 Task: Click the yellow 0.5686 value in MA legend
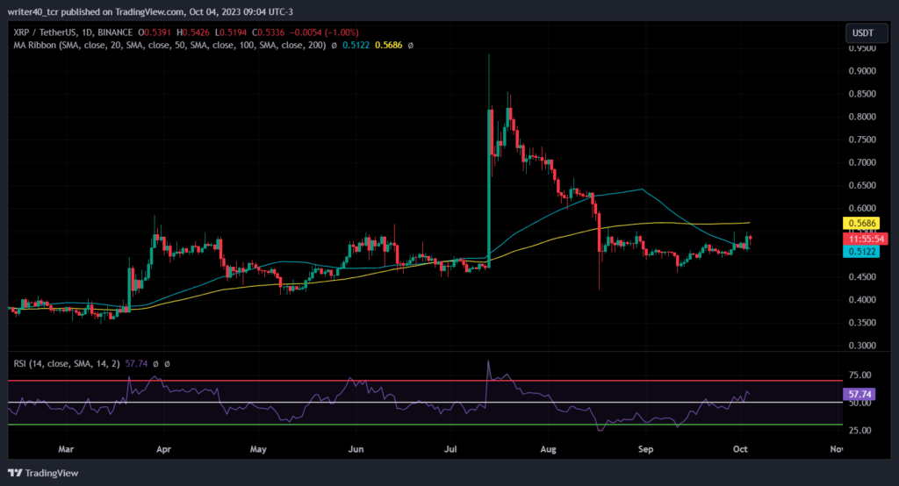(389, 46)
